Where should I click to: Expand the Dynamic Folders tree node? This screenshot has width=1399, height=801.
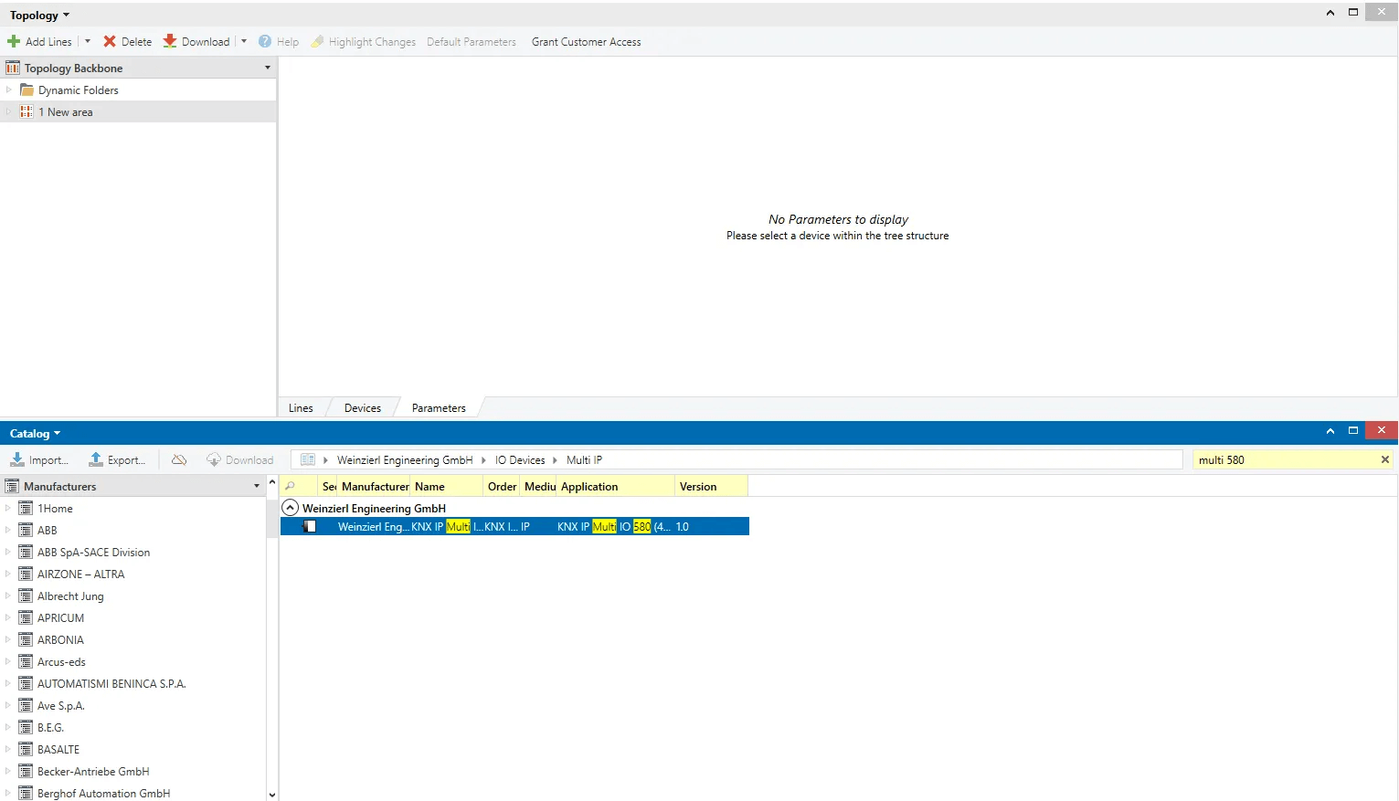pos(9,90)
